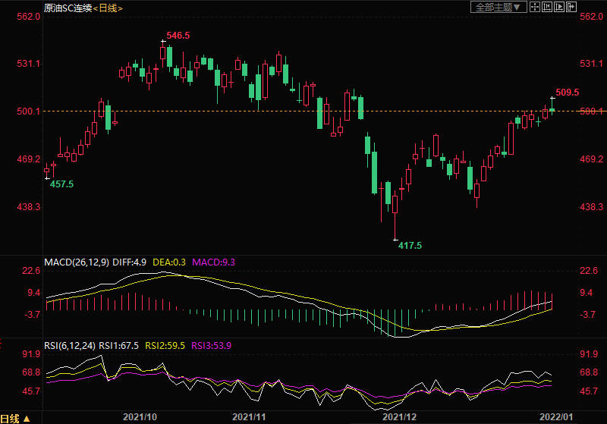
Task: Click the 457.5 starting low marker
Action: (61, 184)
